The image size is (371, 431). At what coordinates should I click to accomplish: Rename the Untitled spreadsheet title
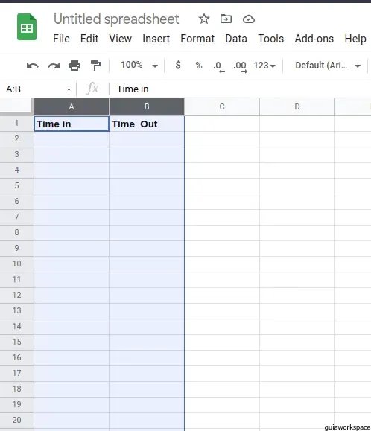(x=116, y=19)
